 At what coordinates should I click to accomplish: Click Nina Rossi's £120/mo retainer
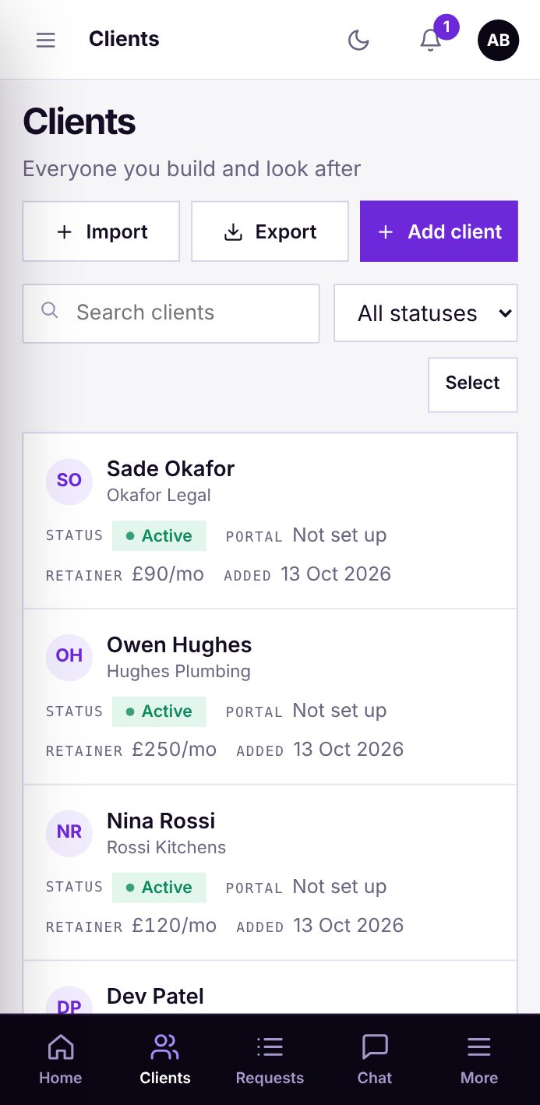pos(174,926)
